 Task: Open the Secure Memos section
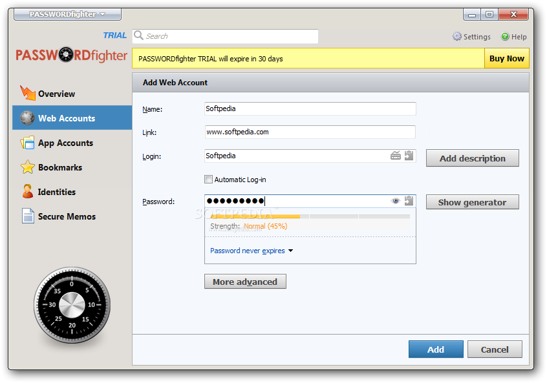tap(72, 216)
